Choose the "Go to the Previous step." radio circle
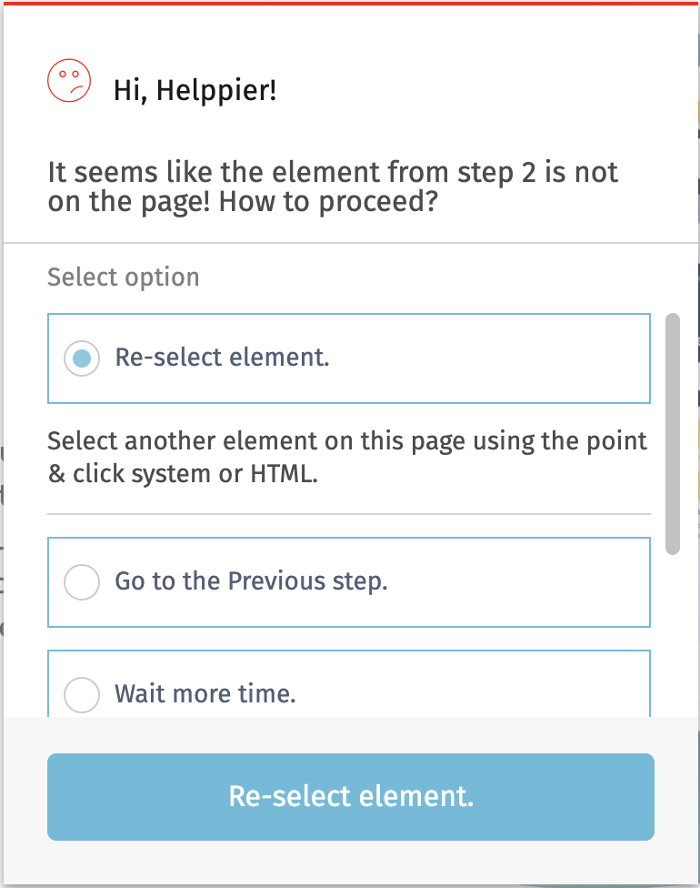 pos(82,582)
